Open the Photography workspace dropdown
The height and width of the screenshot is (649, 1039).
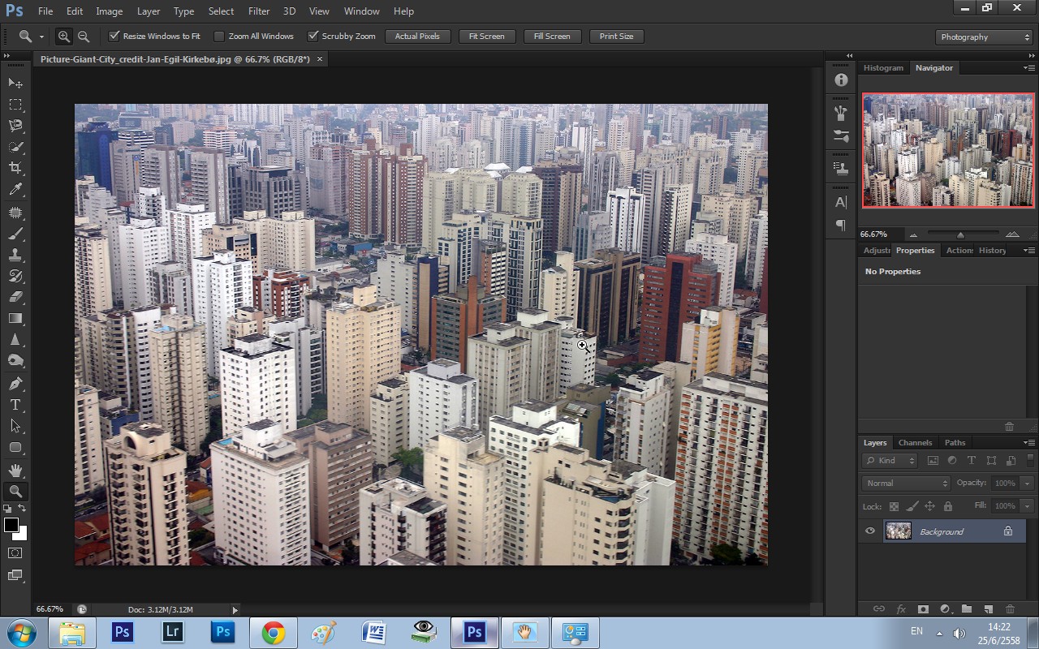(x=984, y=37)
